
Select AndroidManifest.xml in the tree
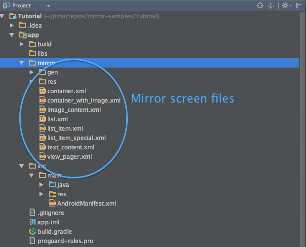[86, 203]
